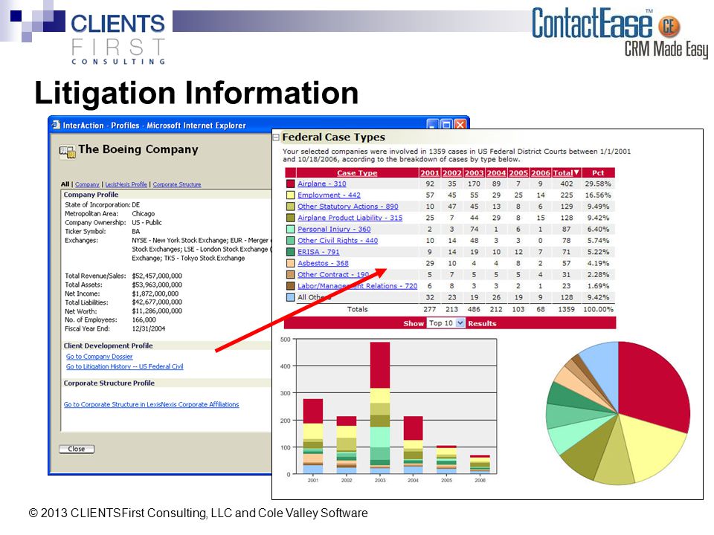Open Labor/Management Relations - 720 link
This screenshot has height=535, width=714.
pos(358,286)
